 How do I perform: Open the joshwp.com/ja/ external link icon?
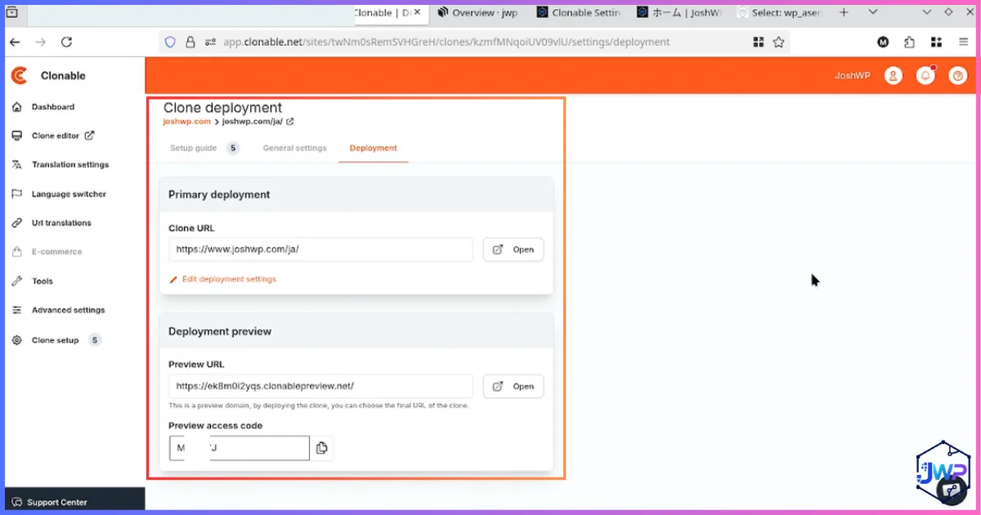(290, 121)
